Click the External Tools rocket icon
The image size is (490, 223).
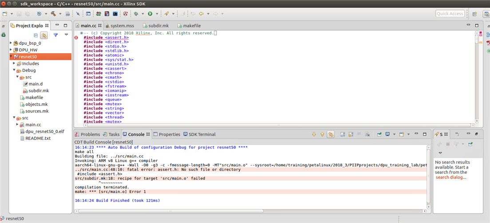coord(166,14)
